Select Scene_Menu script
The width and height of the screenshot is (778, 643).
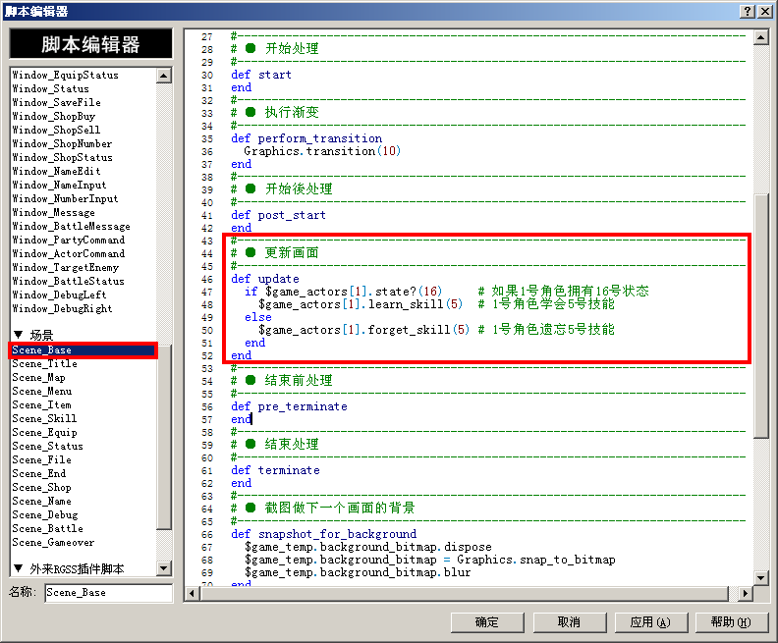(41, 391)
